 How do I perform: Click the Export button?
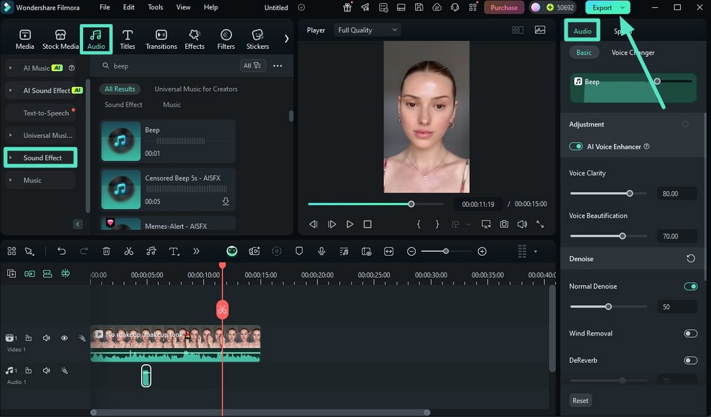tap(602, 8)
